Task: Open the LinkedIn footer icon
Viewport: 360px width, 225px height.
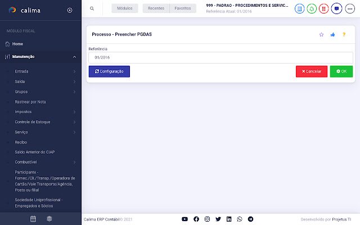Action: (229, 219)
